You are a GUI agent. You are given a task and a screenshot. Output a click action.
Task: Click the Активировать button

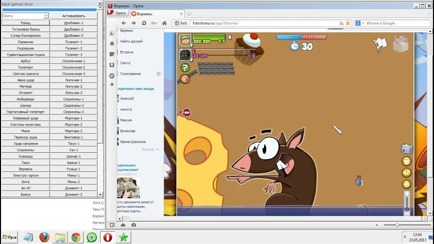[x=74, y=16]
